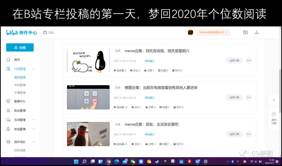Click the back-to-top arrow button
Image resolution: width=282 pixels, height=166 pixels.
[x=274, y=100]
